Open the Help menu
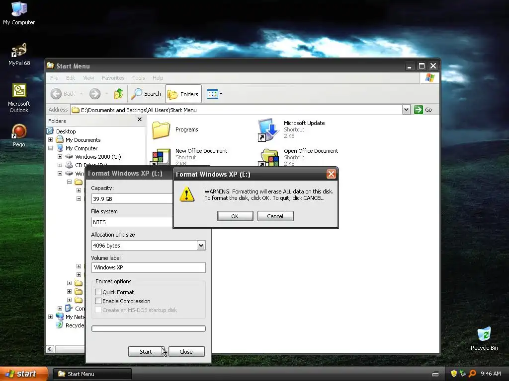 click(158, 78)
